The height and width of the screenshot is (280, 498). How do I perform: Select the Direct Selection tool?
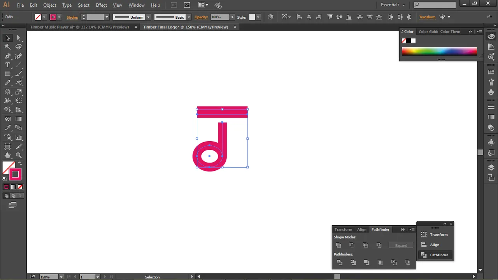(19, 38)
